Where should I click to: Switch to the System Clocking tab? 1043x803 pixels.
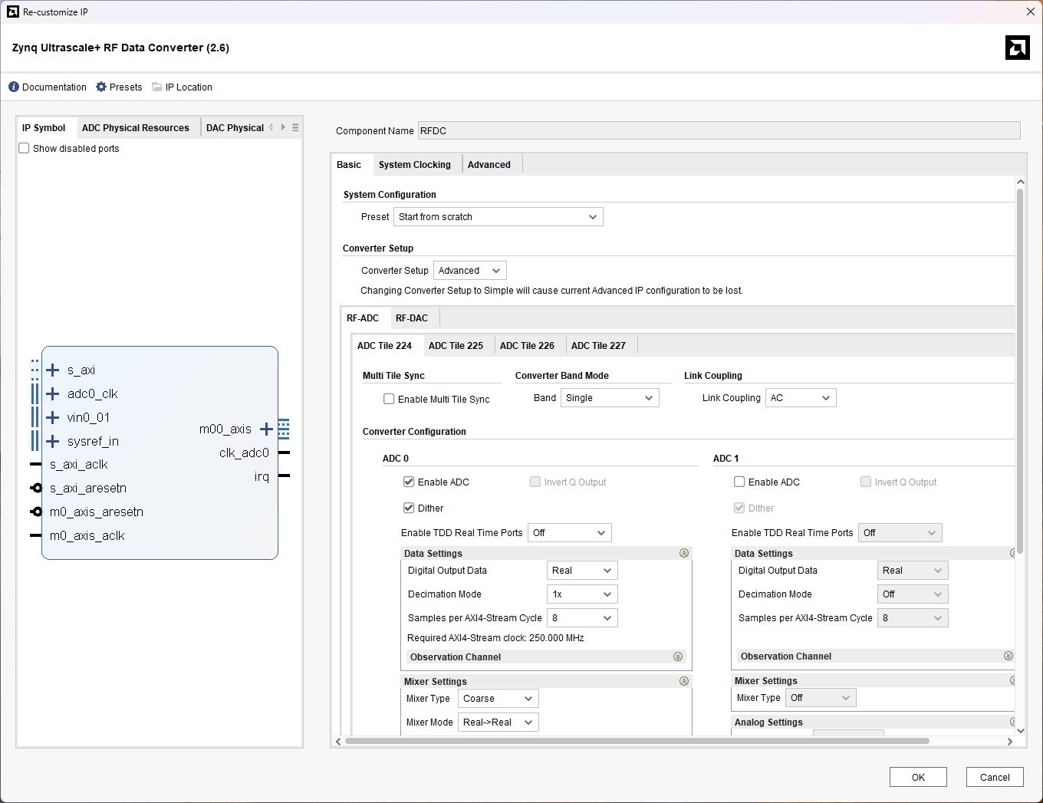coord(415,165)
